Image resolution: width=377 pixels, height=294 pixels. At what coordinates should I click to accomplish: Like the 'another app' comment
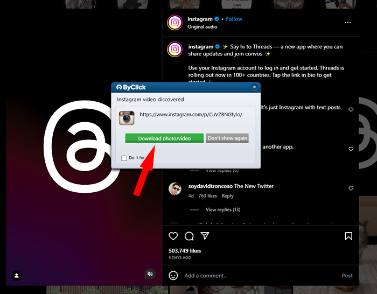click(x=351, y=149)
